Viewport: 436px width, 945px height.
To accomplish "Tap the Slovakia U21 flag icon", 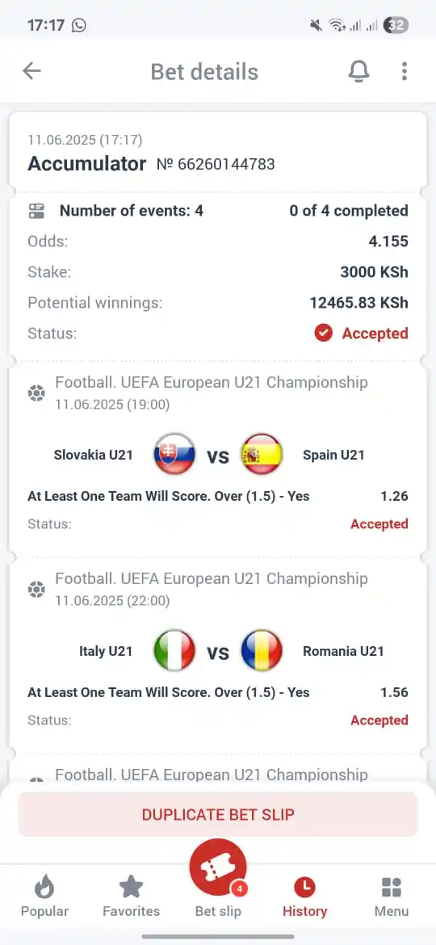I will click(174, 455).
